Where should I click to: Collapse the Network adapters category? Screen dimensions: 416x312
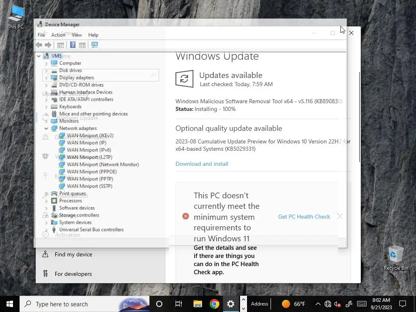[x=46, y=128]
